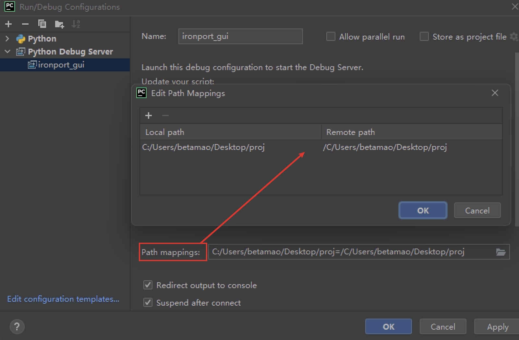Click the Remote path column header

click(x=412, y=132)
